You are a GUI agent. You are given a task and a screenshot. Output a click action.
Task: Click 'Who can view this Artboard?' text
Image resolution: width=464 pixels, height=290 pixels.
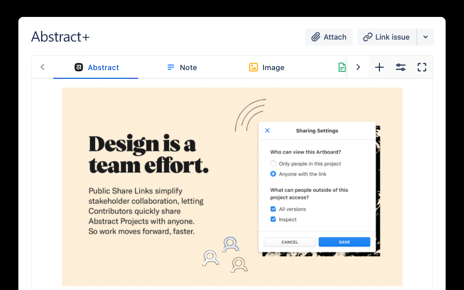(305, 152)
